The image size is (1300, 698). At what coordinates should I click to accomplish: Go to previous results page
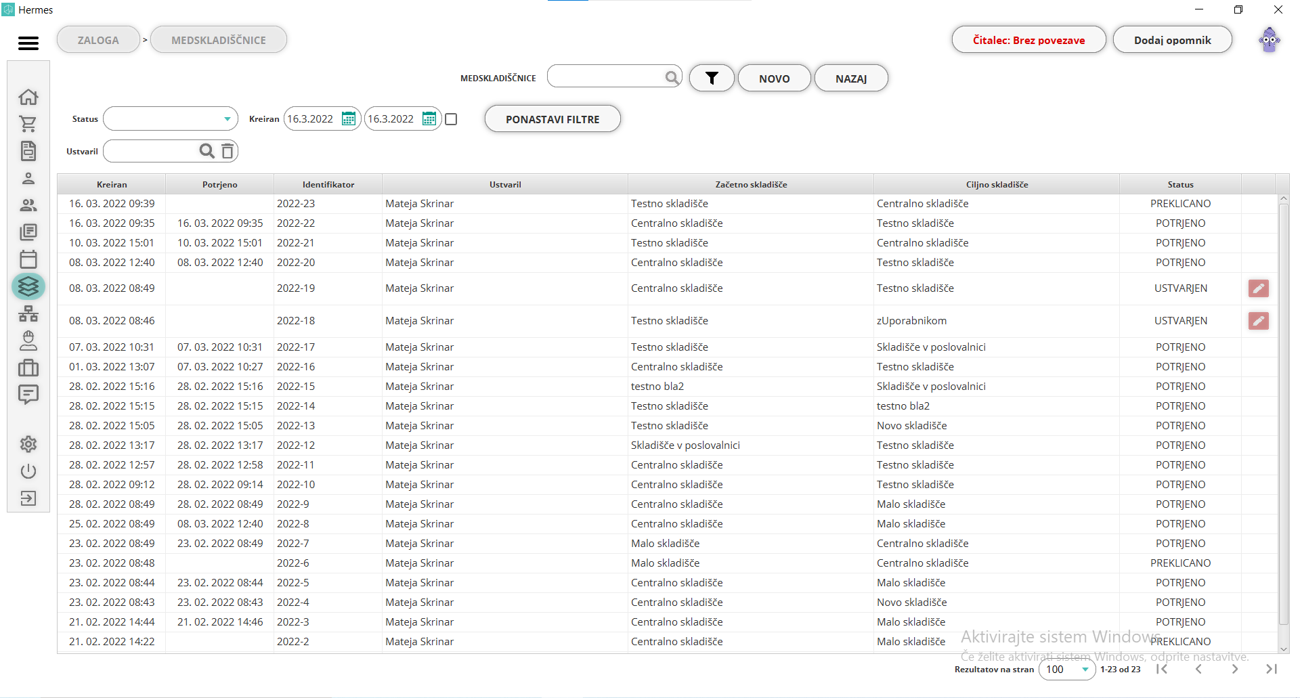tap(1198, 669)
